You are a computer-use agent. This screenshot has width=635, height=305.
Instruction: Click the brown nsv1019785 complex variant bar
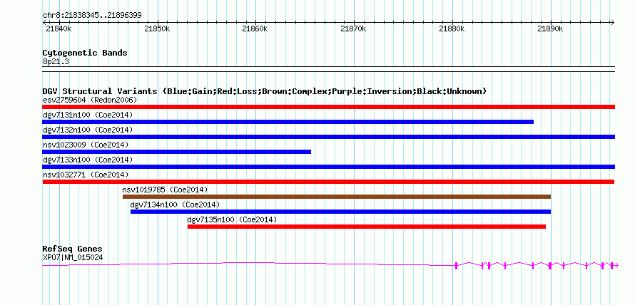pyautogui.click(x=337, y=197)
